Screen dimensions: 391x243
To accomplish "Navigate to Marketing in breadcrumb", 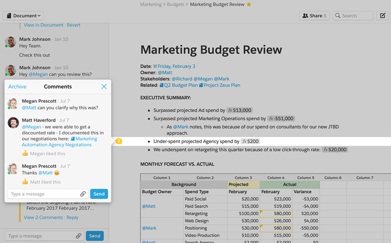I will tap(151, 4).
